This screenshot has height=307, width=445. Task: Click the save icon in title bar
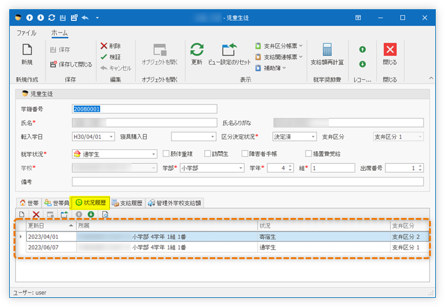[x=63, y=18]
